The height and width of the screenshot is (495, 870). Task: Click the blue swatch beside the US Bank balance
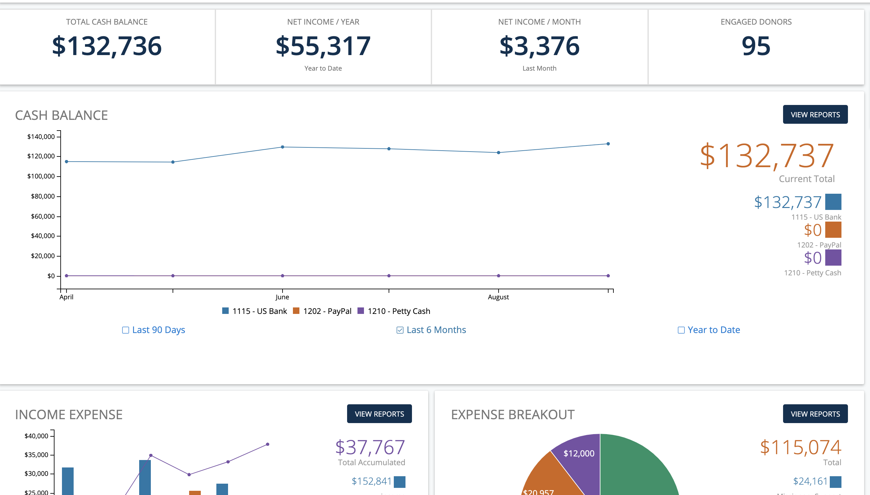pyautogui.click(x=833, y=202)
